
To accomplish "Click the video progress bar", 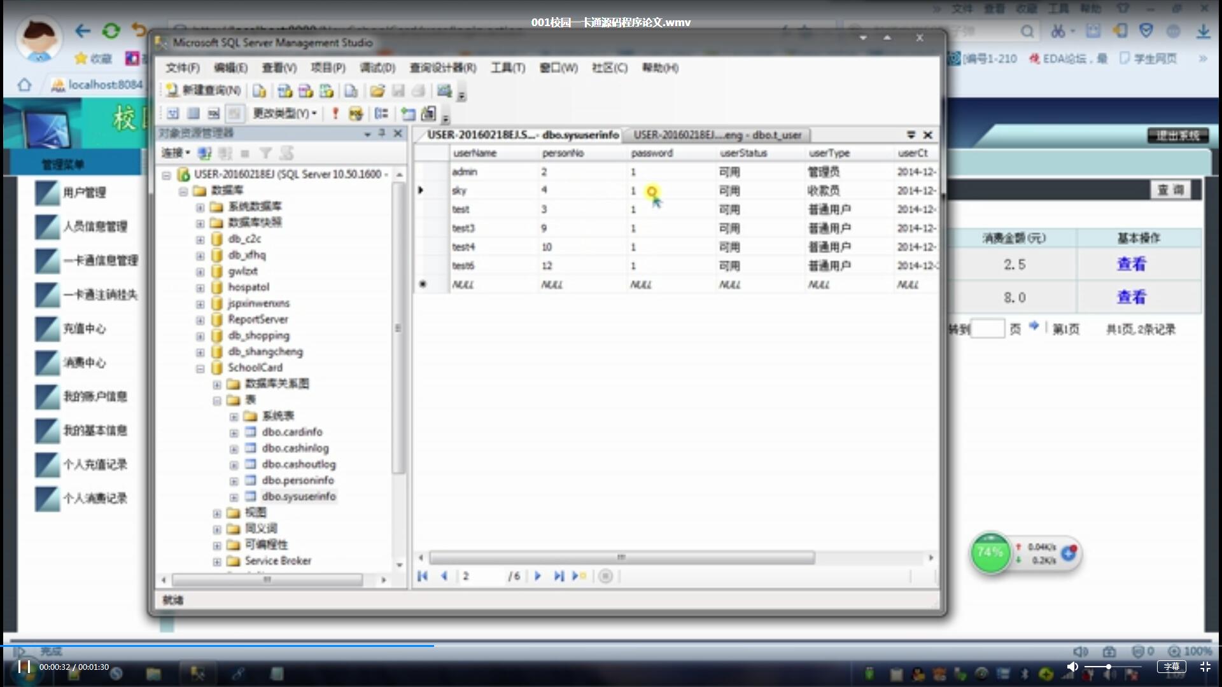I will [611, 646].
